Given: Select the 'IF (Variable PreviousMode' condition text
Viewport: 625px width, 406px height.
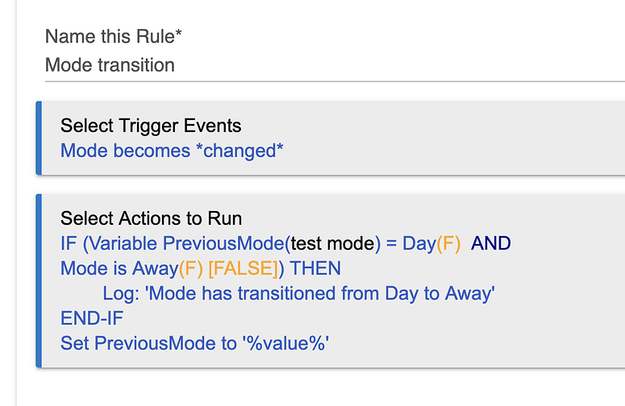Looking at the screenshot, I should [173, 243].
